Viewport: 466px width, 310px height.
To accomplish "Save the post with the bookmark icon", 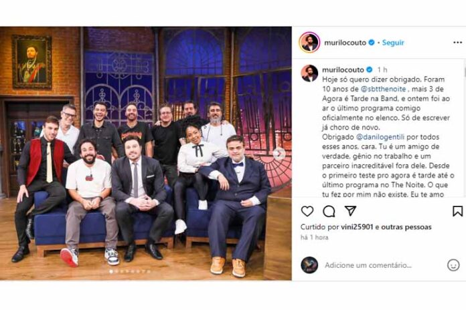I will click(457, 211).
